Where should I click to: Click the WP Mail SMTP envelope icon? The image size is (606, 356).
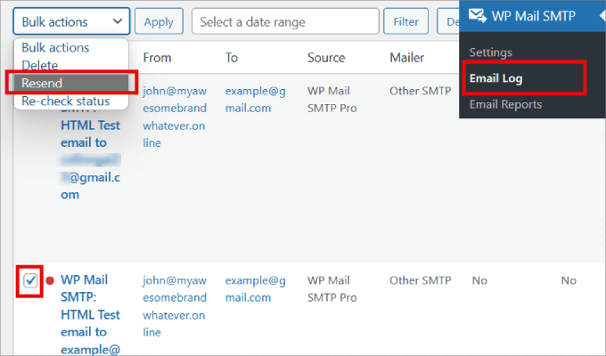477,15
